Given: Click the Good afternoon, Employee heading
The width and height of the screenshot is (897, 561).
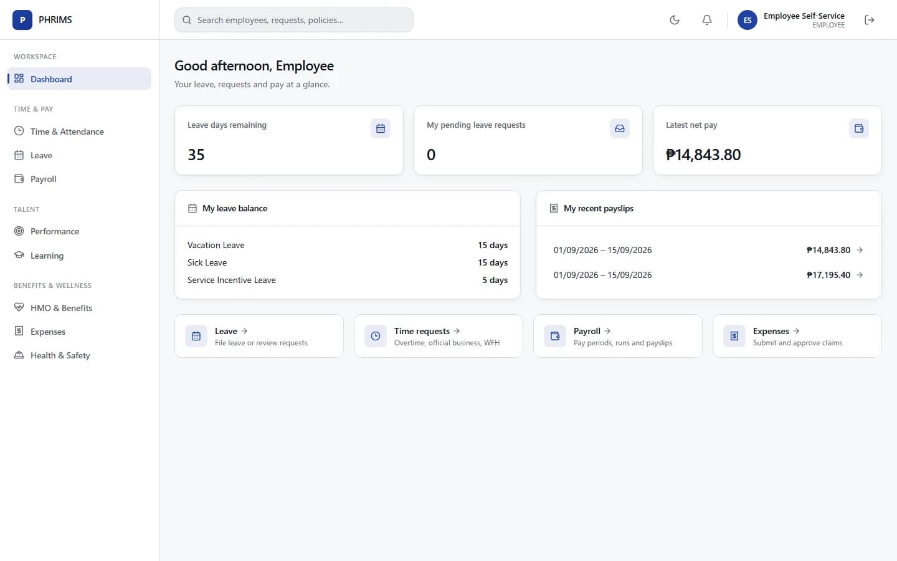Looking at the screenshot, I should point(254,65).
